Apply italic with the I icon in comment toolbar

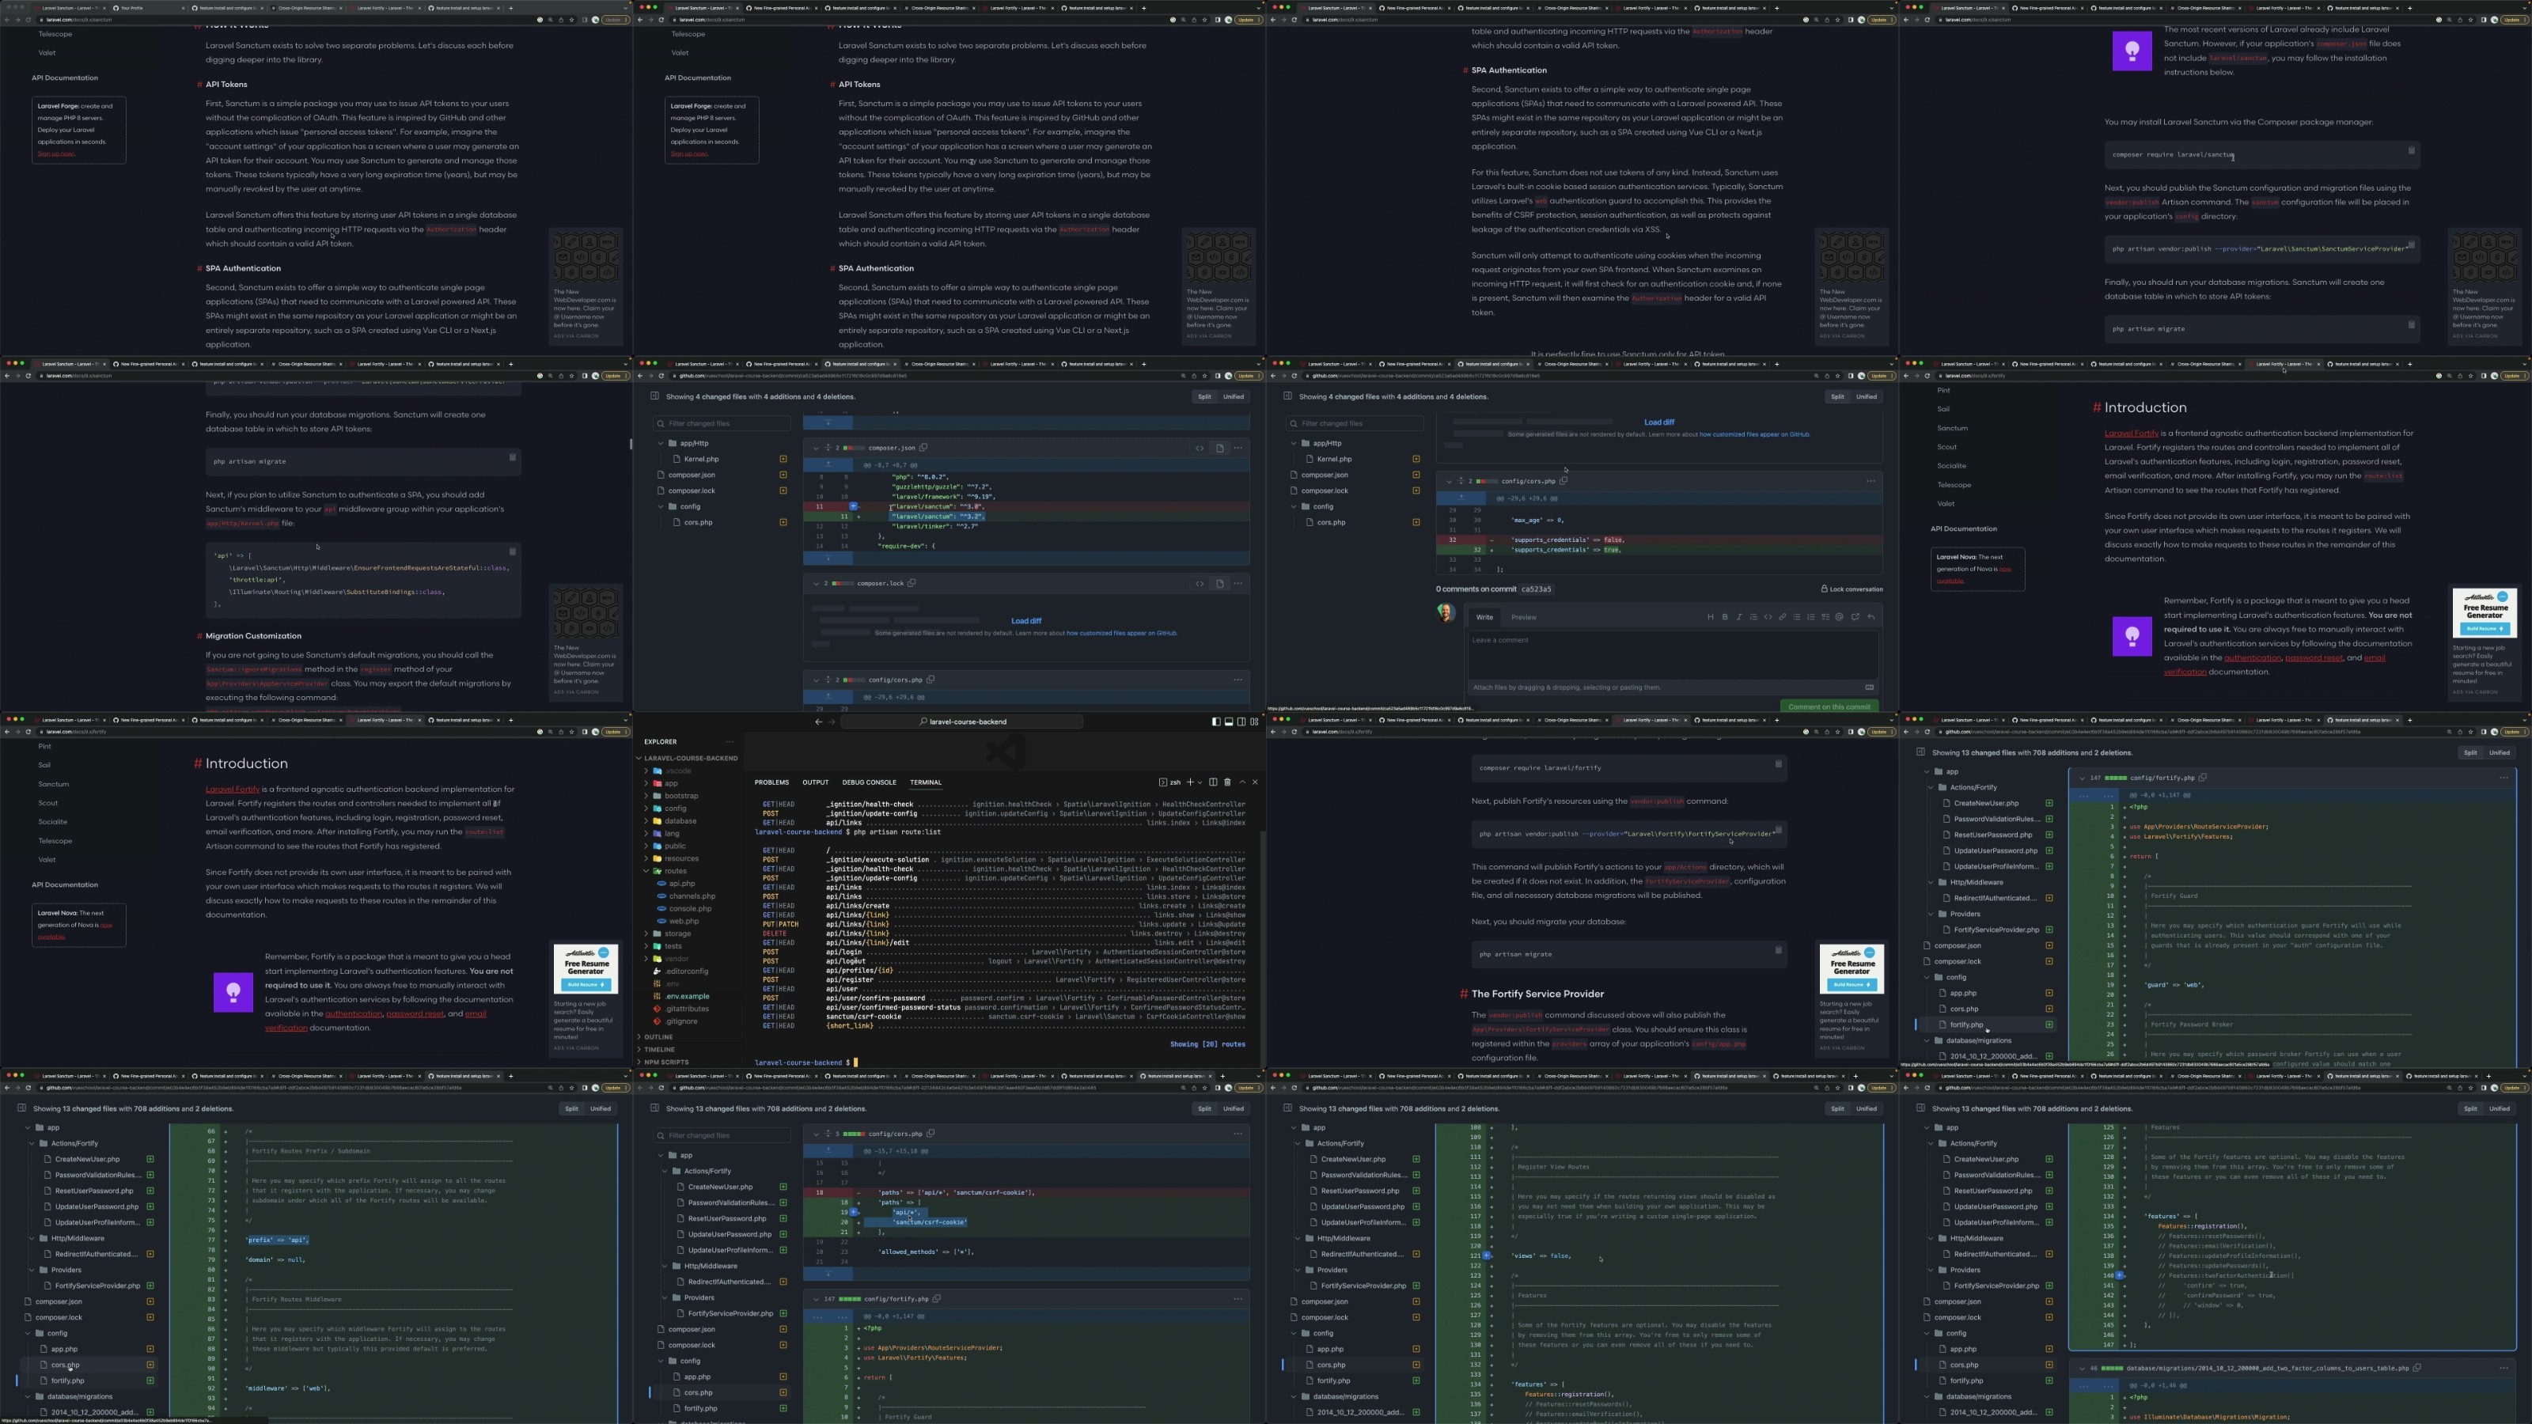[x=1739, y=617]
